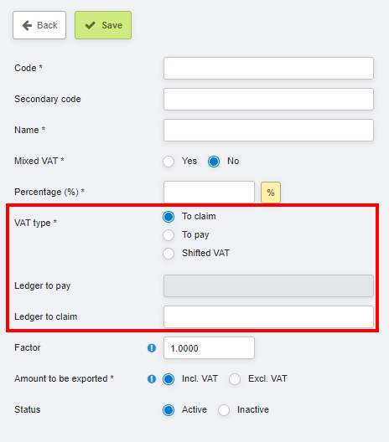Choose the To pay VAT type
This screenshot has width=389, height=442.
click(169, 235)
